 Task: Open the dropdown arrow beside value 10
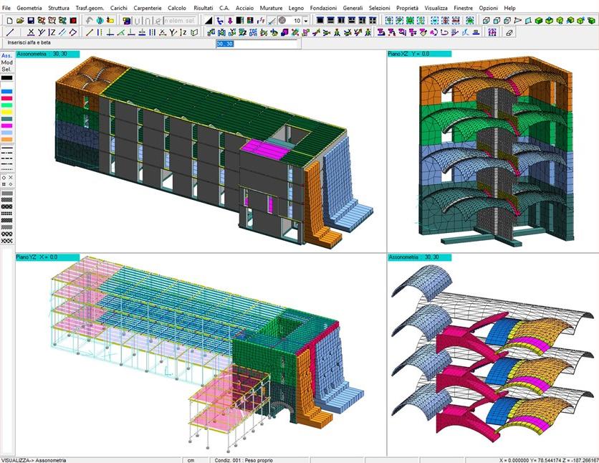coord(306,21)
